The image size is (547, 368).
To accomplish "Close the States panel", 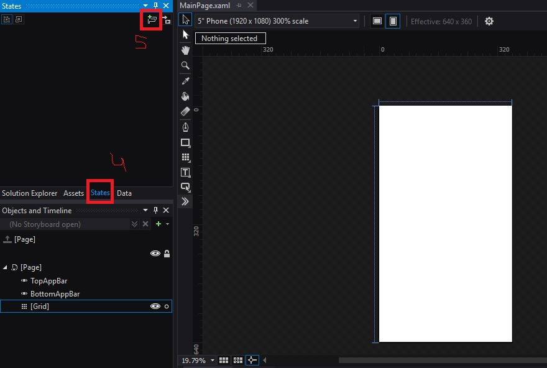I will point(166,6).
